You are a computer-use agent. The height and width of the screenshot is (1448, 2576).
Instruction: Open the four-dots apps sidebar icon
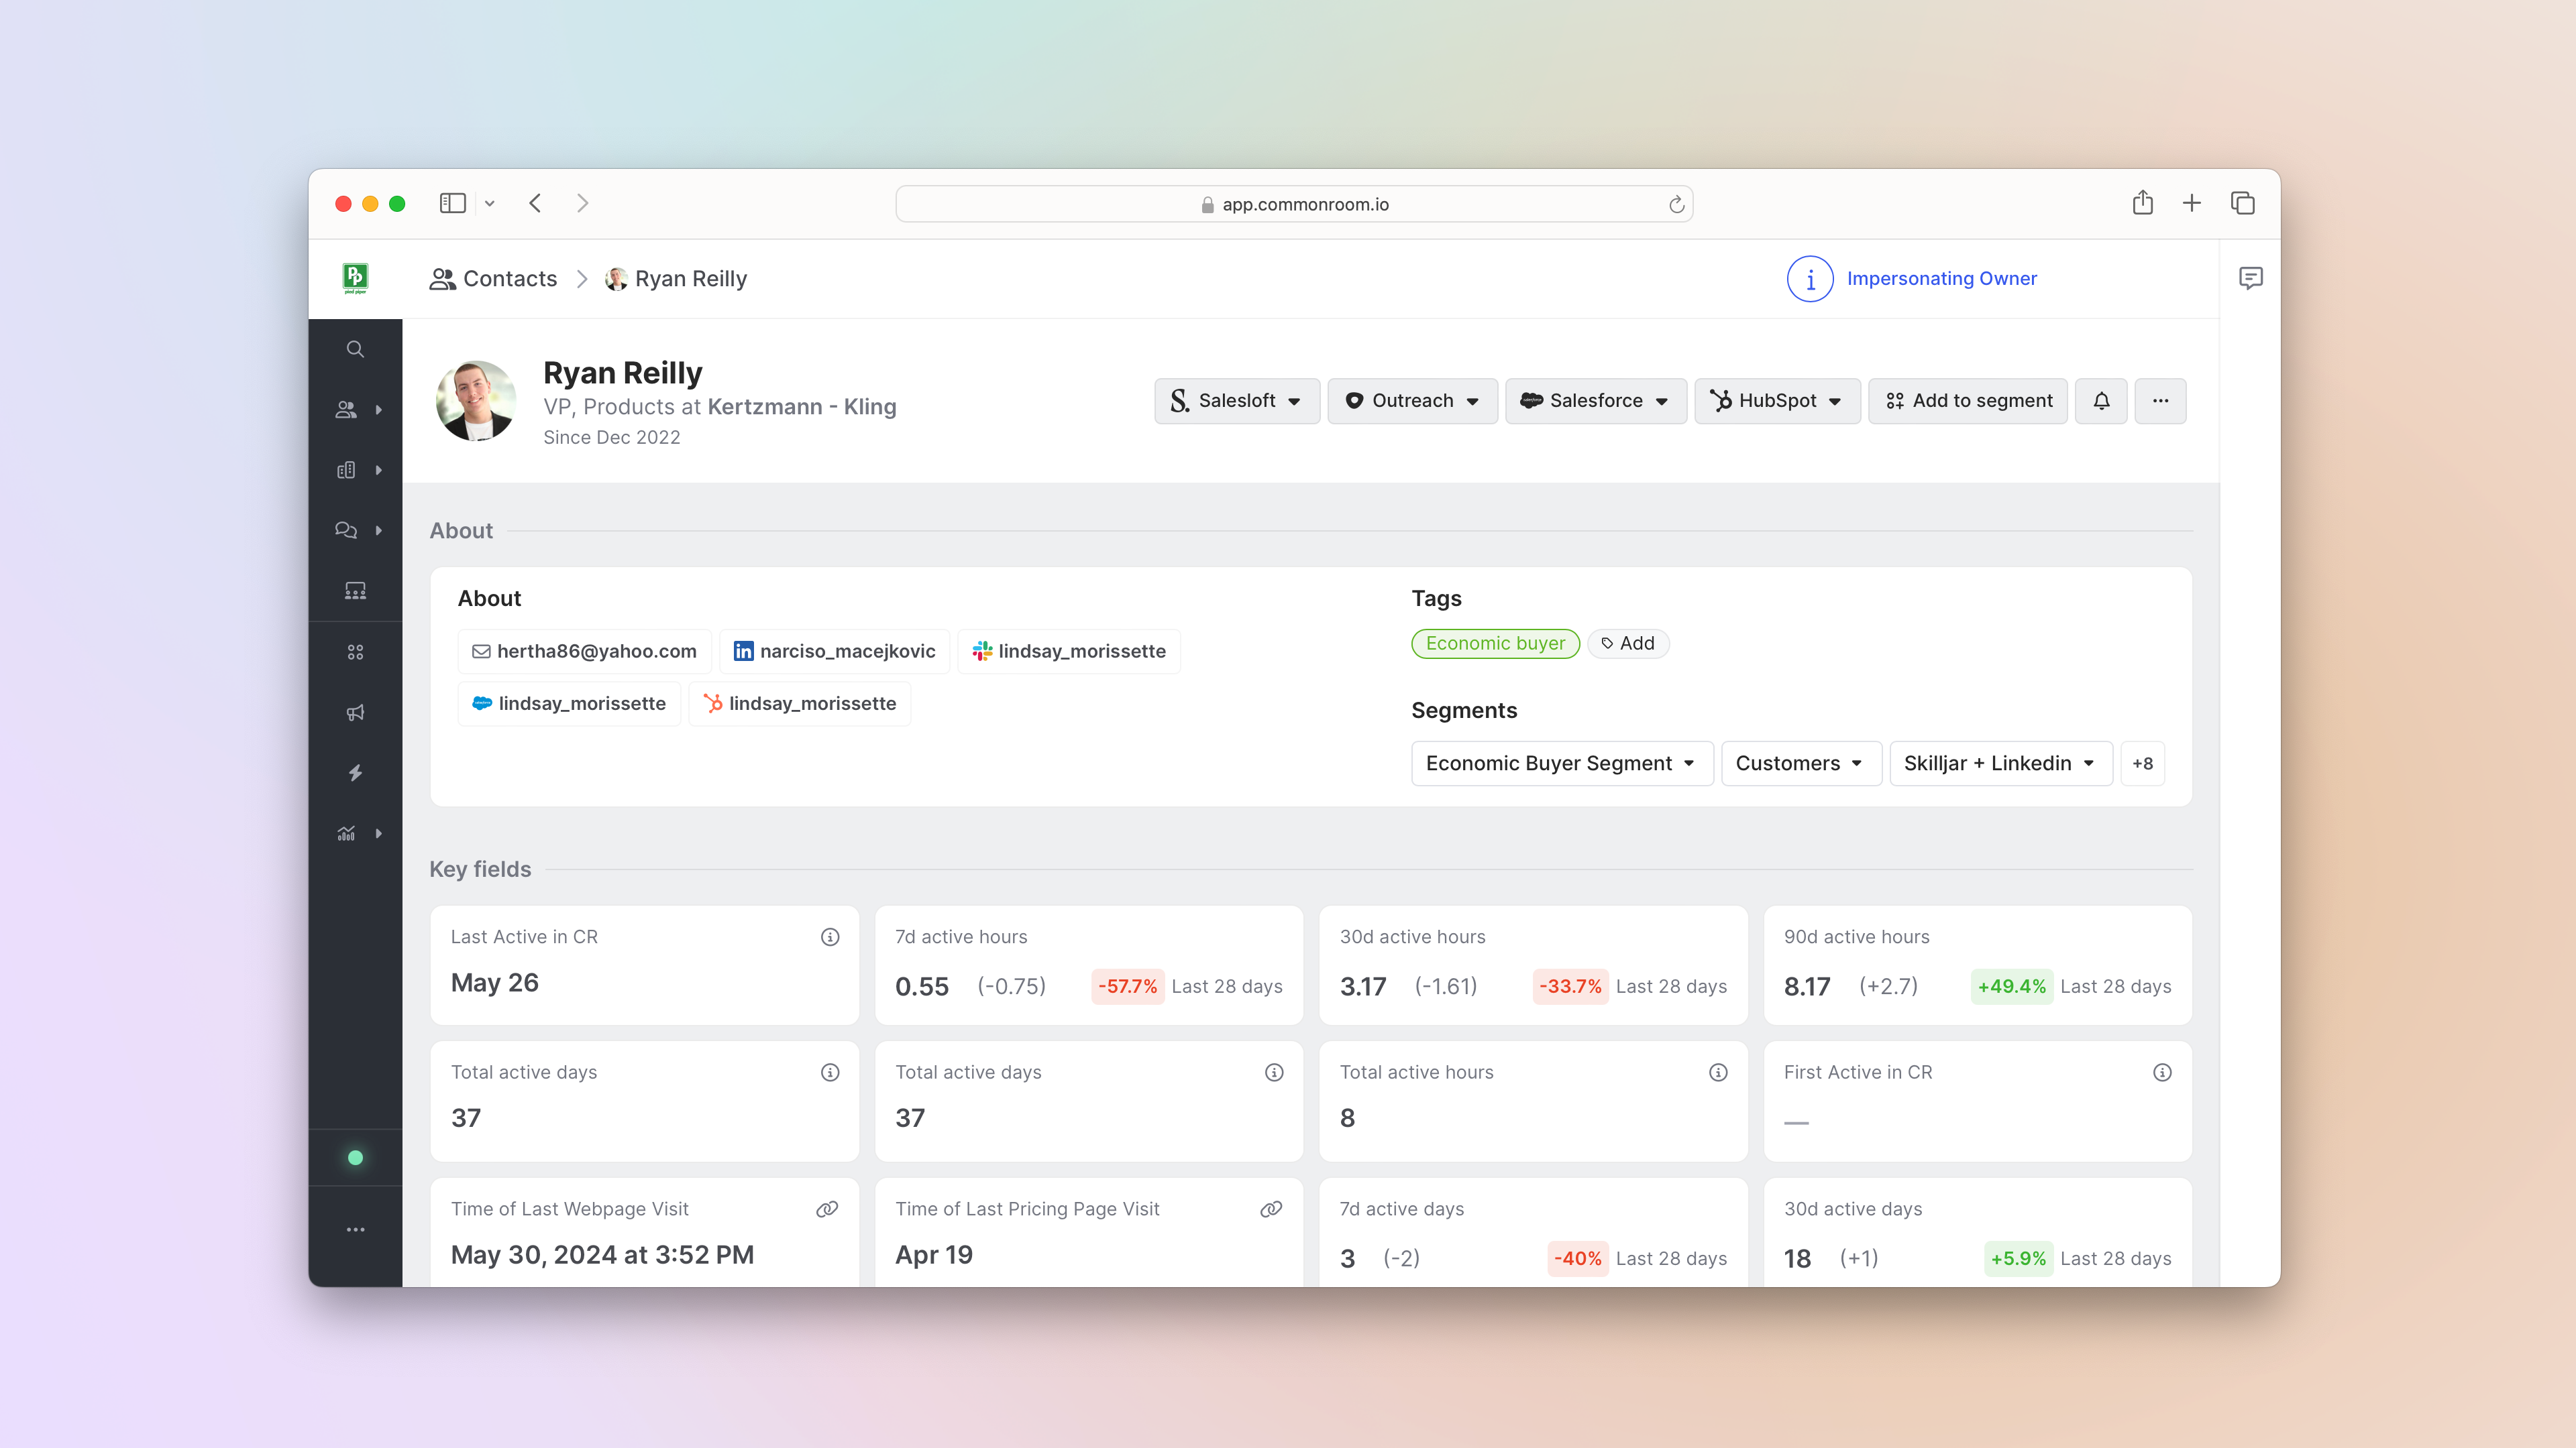(x=355, y=652)
